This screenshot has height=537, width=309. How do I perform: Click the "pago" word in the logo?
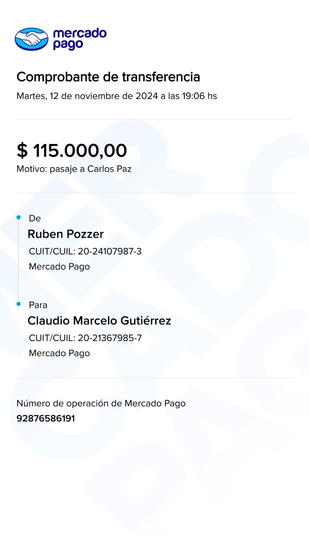coord(68,45)
